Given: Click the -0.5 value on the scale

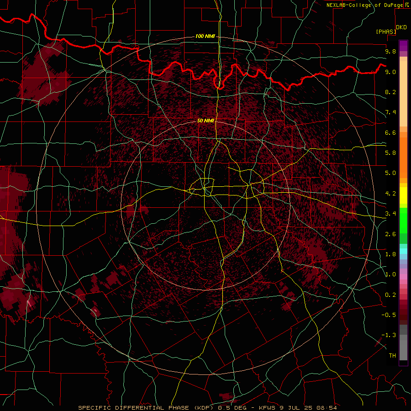Looking at the screenshot, I should tap(389, 315).
